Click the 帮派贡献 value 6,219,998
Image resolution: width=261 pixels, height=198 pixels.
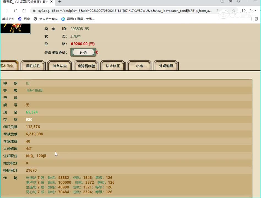tap(34, 134)
